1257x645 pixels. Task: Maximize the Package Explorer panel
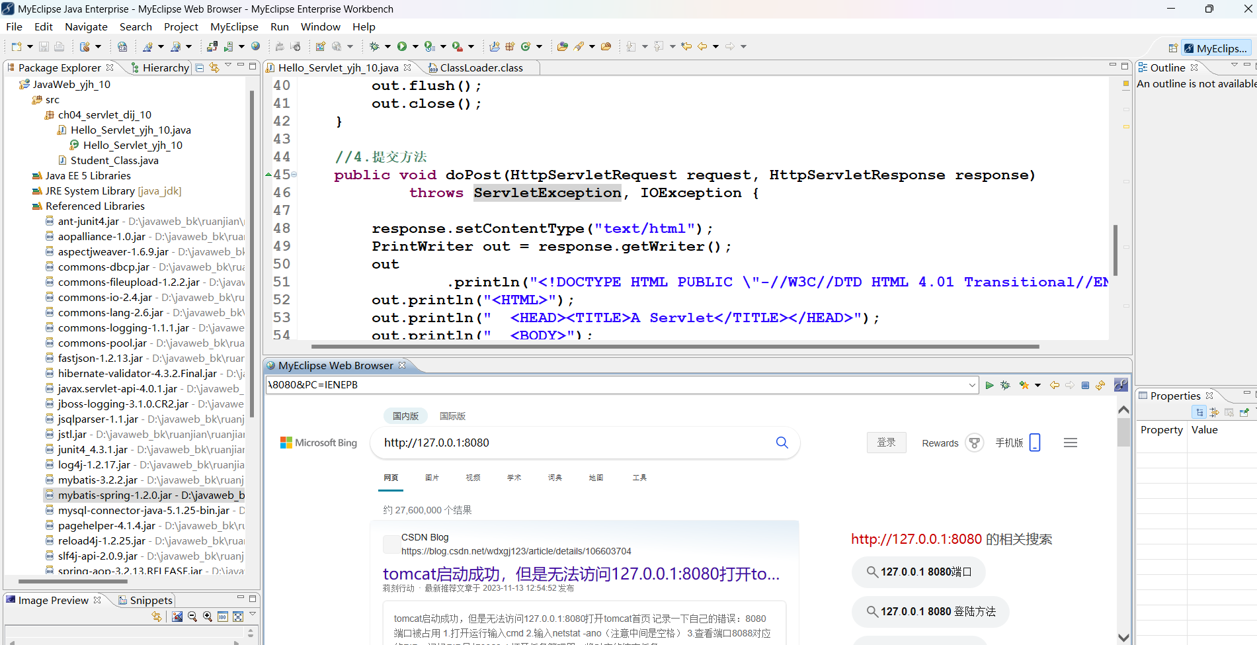click(253, 65)
